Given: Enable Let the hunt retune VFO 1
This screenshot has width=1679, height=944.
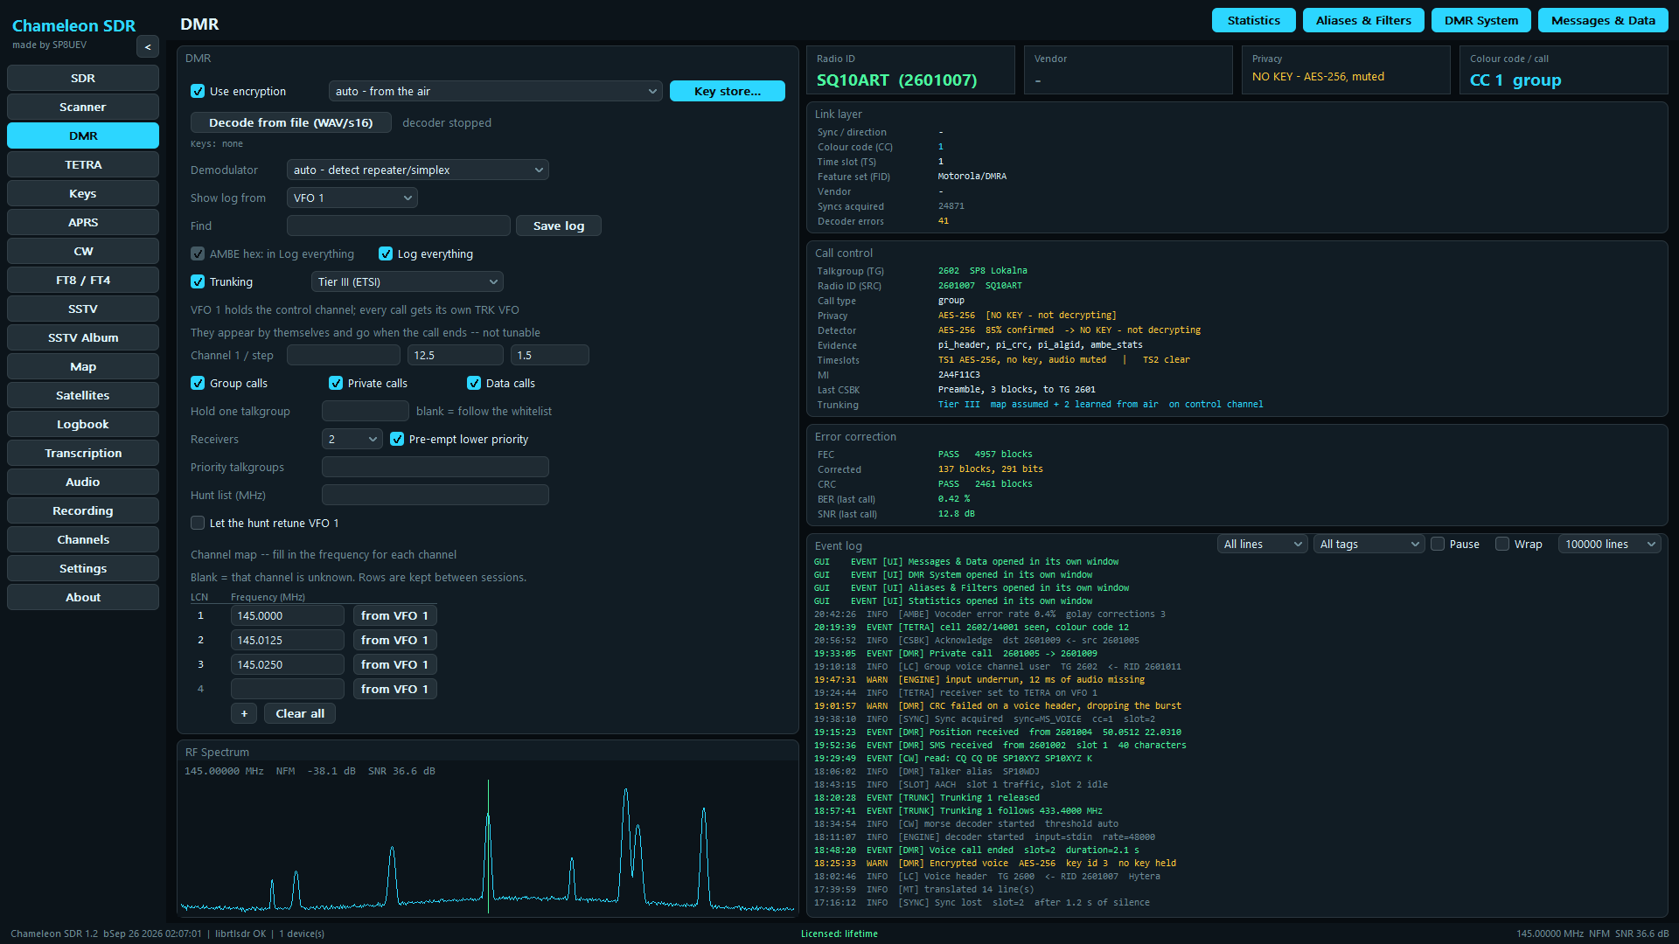Looking at the screenshot, I should tap(198, 523).
